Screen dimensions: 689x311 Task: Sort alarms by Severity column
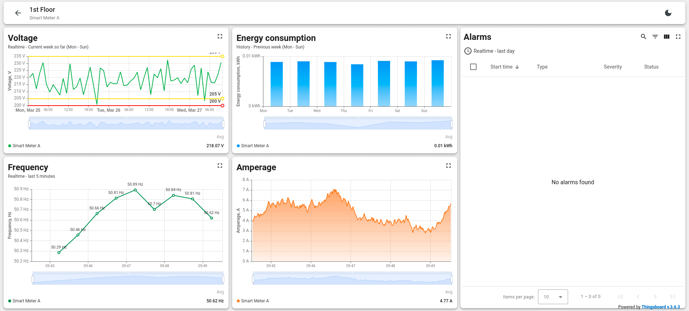click(x=613, y=67)
